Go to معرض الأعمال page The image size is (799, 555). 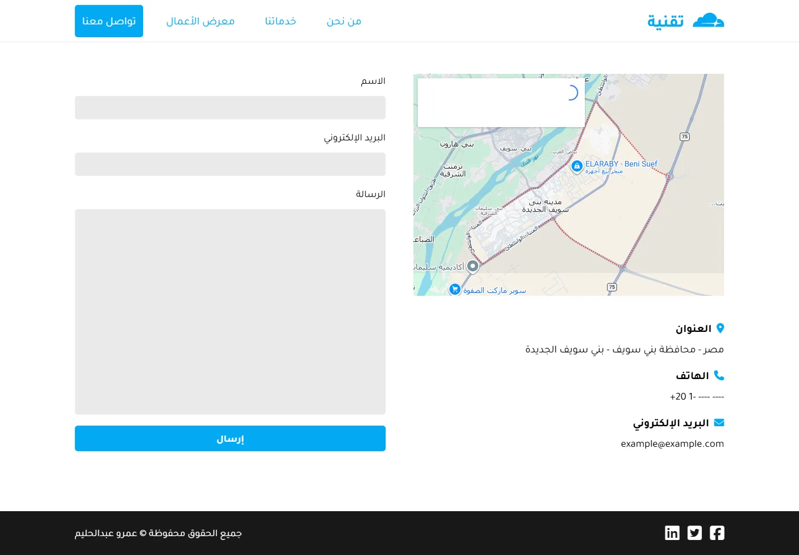(x=200, y=21)
